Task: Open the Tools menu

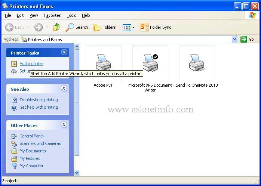Action: coord(71,15)
